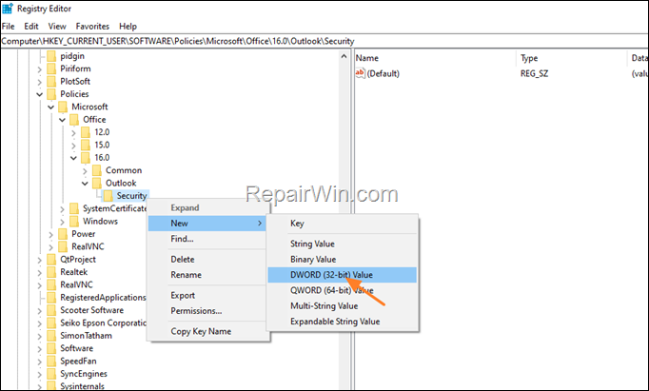The width and height of the screenshot is (649, 391).
Task: Select Copy Key Name in context menu
Action: [206, 331]
